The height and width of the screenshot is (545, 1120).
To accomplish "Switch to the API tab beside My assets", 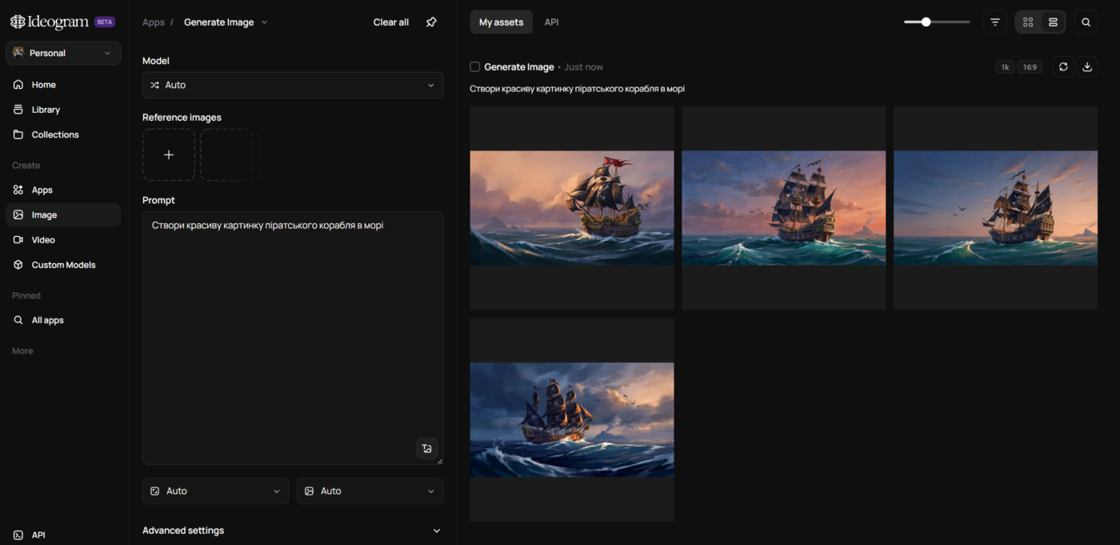I will 552,22.
